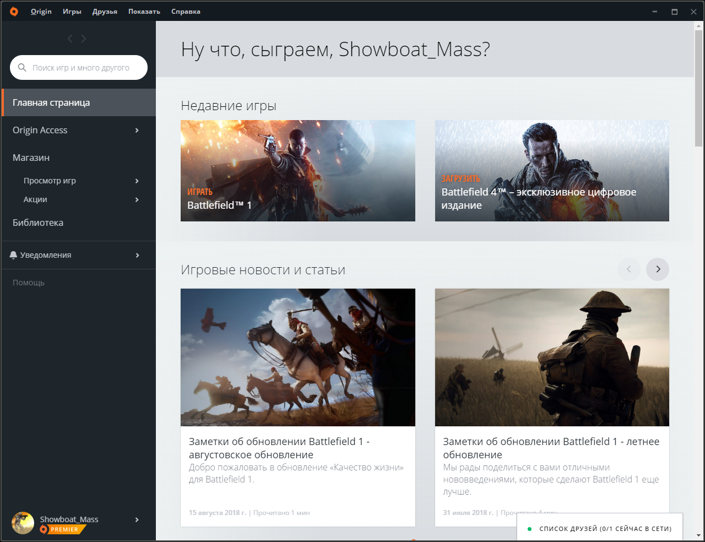The height and width of the screenshot is (542, 705).
Task: Expand the Просмотр игр chevron
Action: point(137,181)
